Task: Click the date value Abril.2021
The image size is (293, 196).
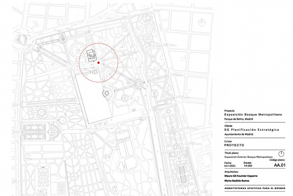Action: [x=230, y=166]
